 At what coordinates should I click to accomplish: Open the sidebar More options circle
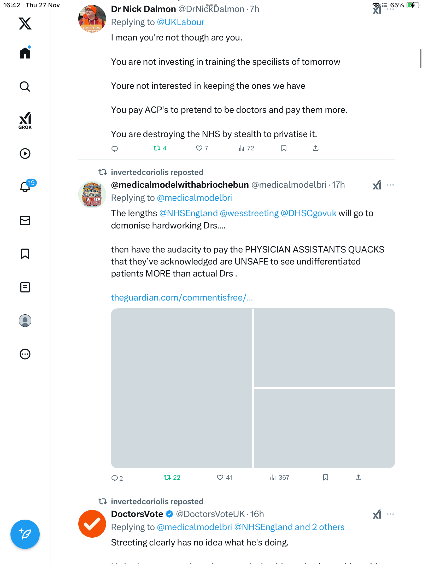[x=25, y=354]
